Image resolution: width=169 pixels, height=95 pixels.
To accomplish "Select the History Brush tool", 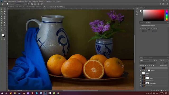I will pos(4,18).
